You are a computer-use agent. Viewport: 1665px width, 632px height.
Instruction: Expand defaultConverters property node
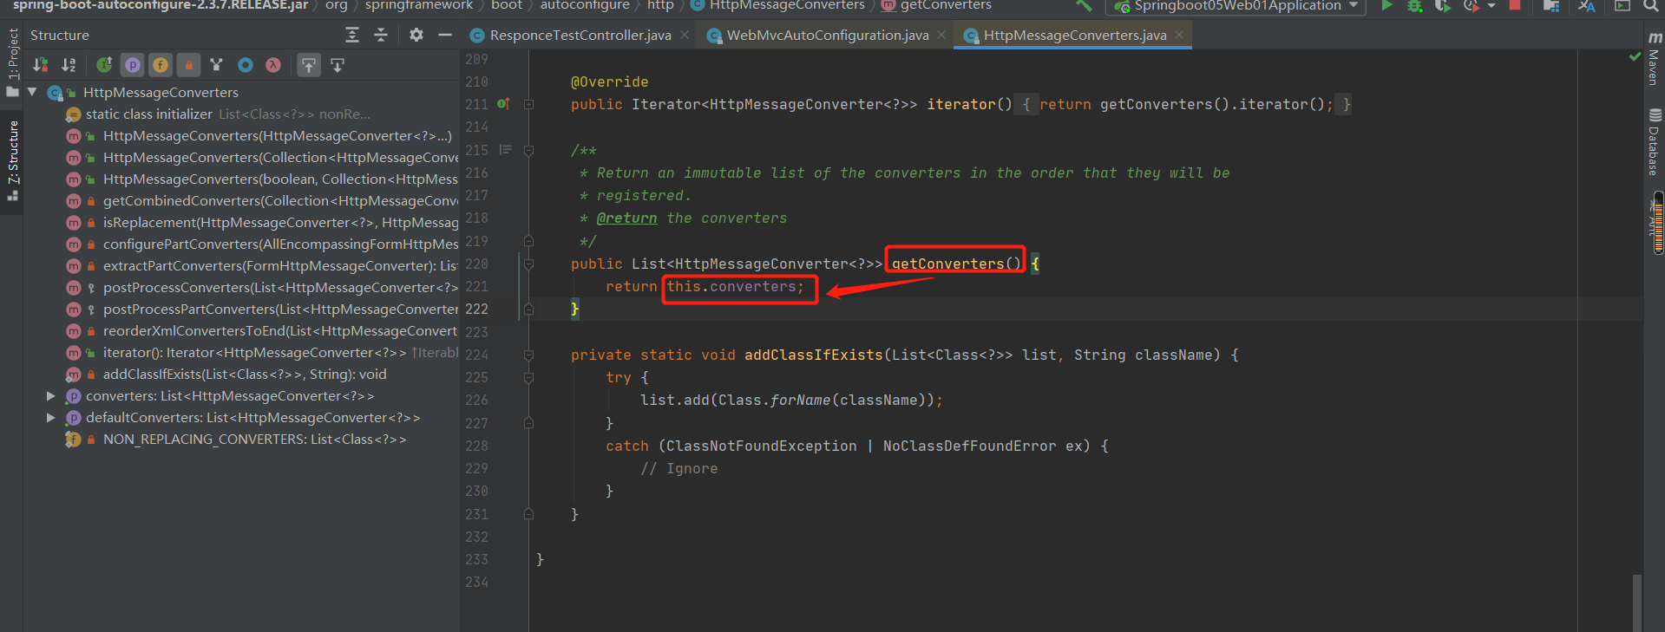tap(51, 417)
